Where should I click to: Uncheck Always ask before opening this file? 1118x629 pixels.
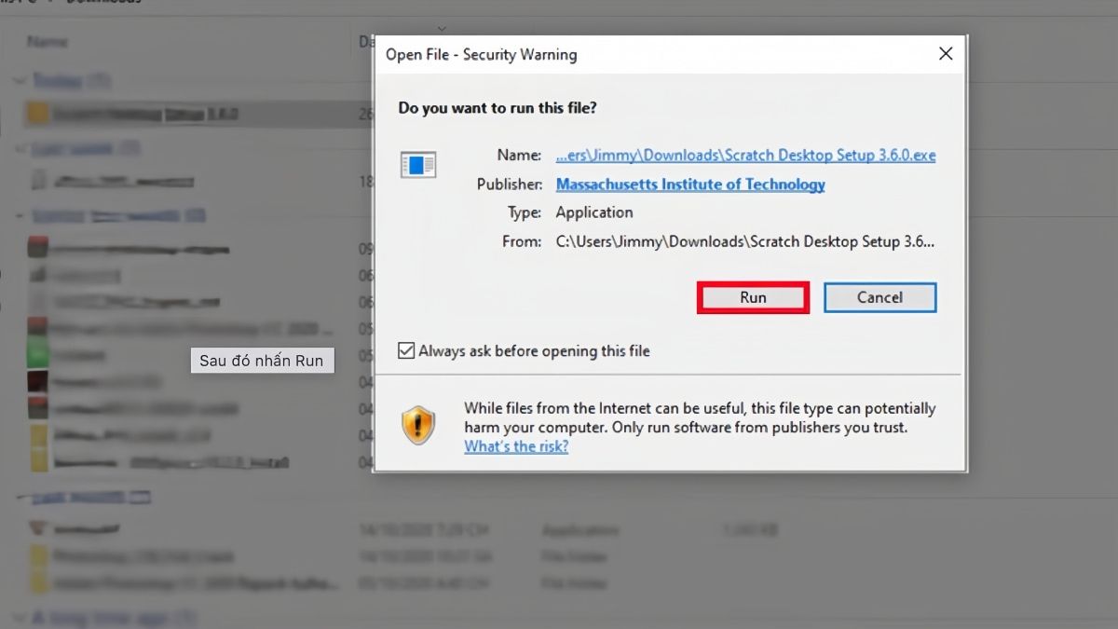click(x=406, y=351)
